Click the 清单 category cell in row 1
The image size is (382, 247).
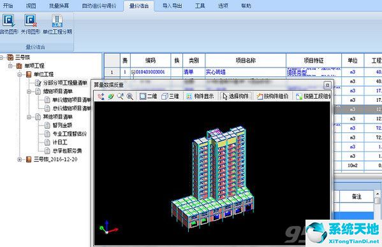194,72
